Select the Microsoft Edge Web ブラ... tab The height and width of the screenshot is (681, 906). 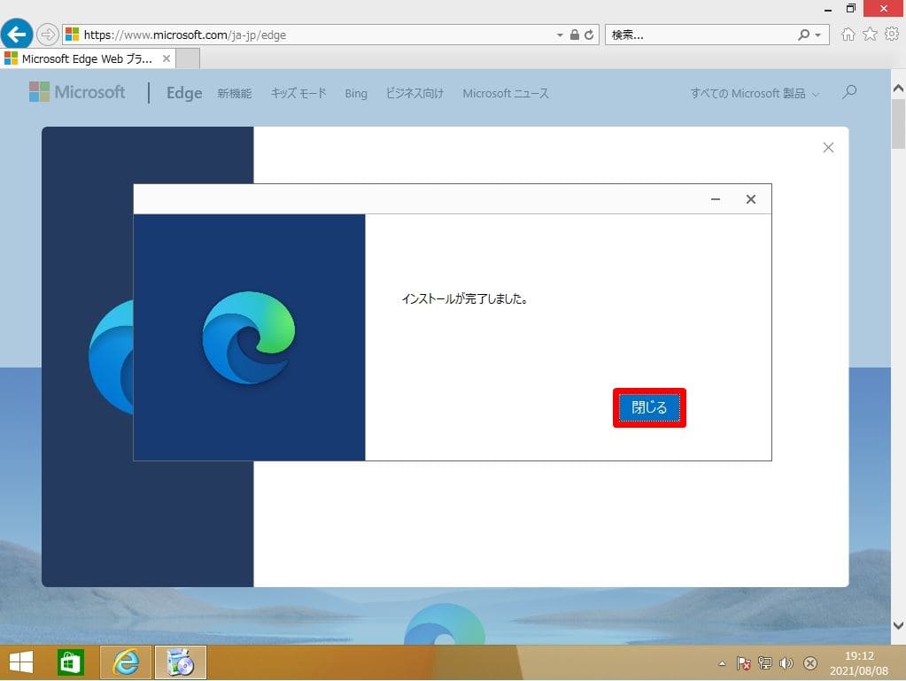[87, 59]
